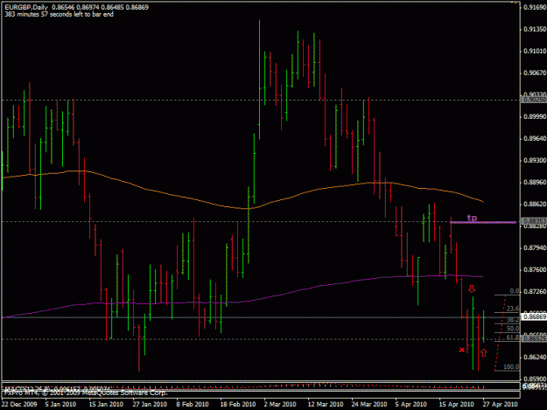Image resolution: width=547 pixels, height=410 pixels.
Task: Select the red up arrow chart object
Action: 483,352
